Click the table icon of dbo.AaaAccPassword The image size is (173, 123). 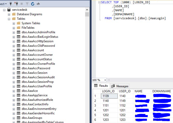(x=19, y=68)
